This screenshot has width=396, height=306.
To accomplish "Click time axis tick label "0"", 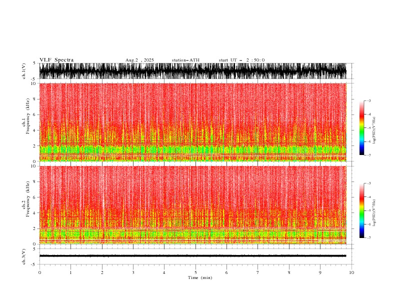I will 39,272.
